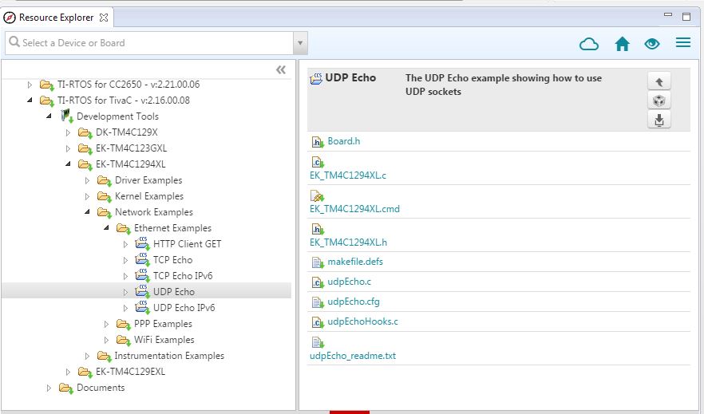Click the TCP Echo IPv6 project icon

[x=142, y=275]
